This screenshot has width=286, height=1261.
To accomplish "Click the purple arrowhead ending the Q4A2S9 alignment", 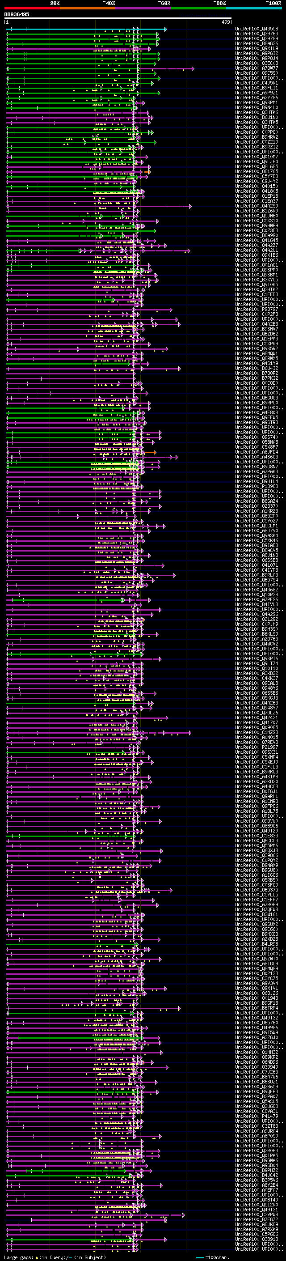I will pyautogui.click(x=190, y=207).
